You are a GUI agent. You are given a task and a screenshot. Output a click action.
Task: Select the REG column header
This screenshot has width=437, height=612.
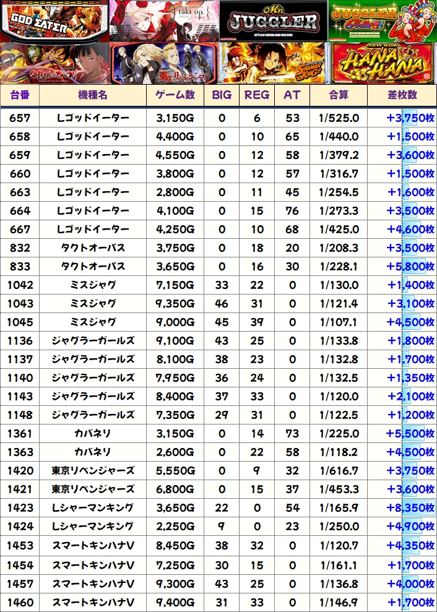pos(257,96)
